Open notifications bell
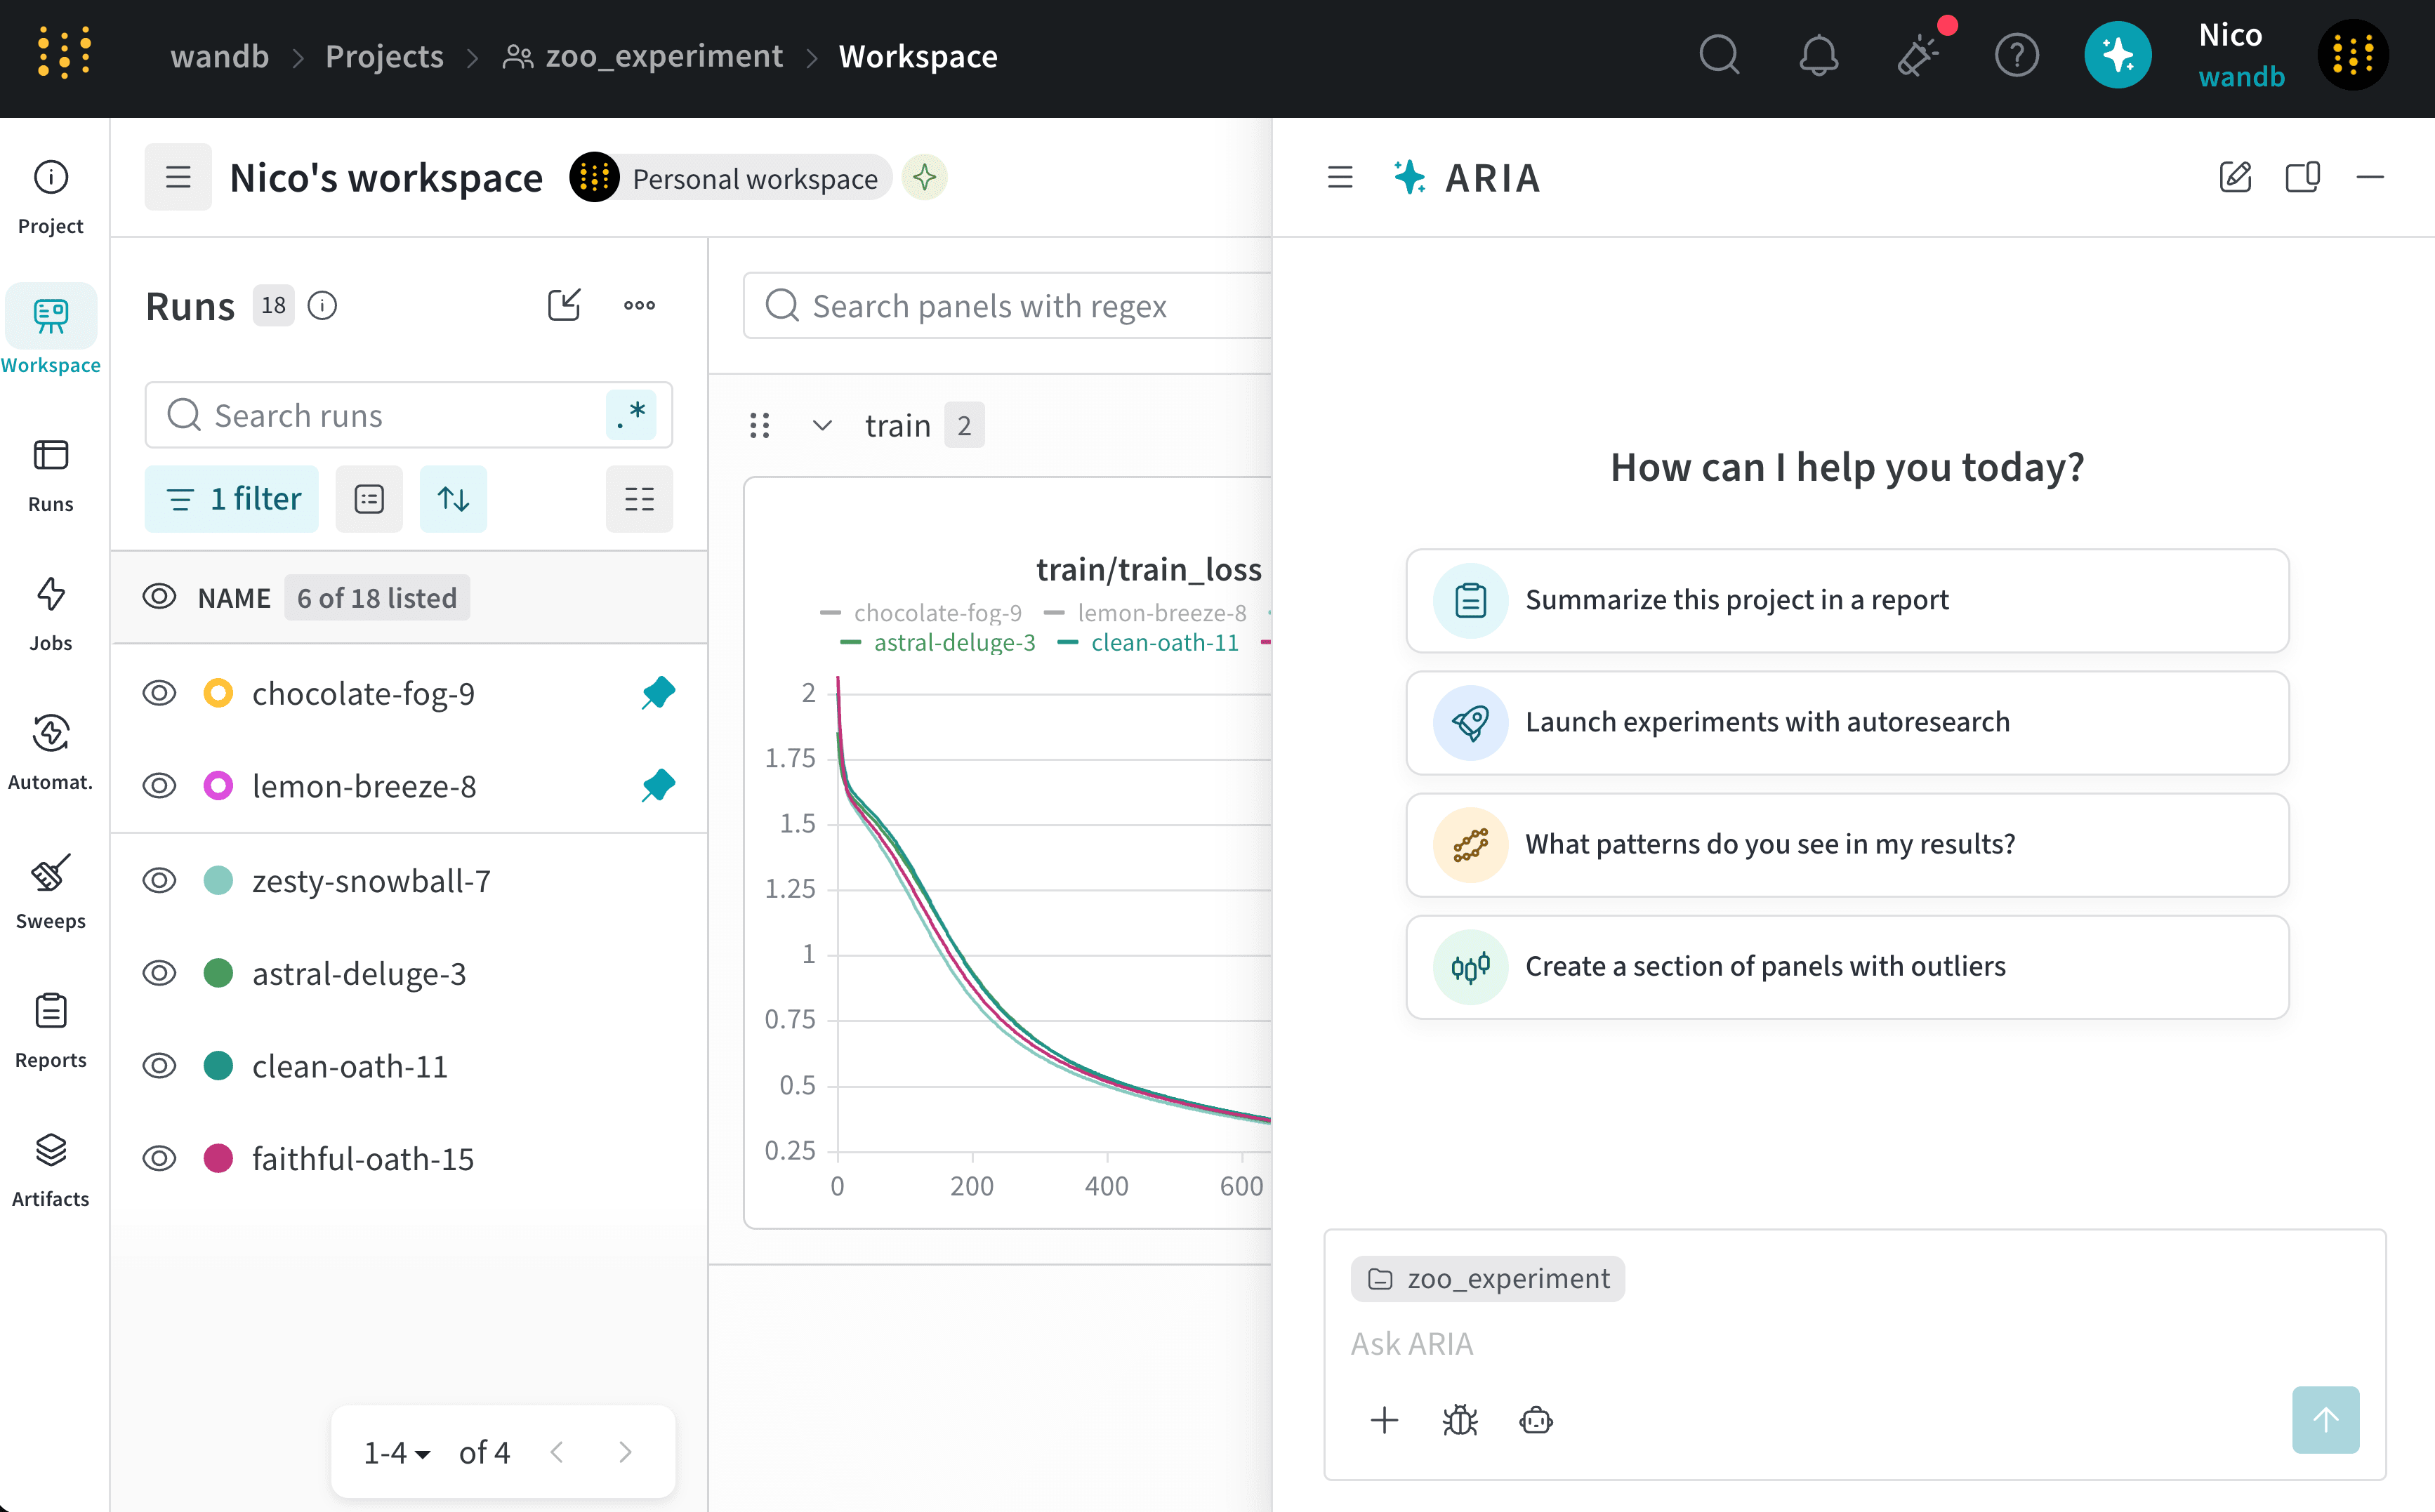 pos(1818,55)
